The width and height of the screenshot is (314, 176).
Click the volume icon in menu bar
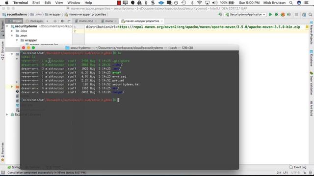tap(215, 3)
